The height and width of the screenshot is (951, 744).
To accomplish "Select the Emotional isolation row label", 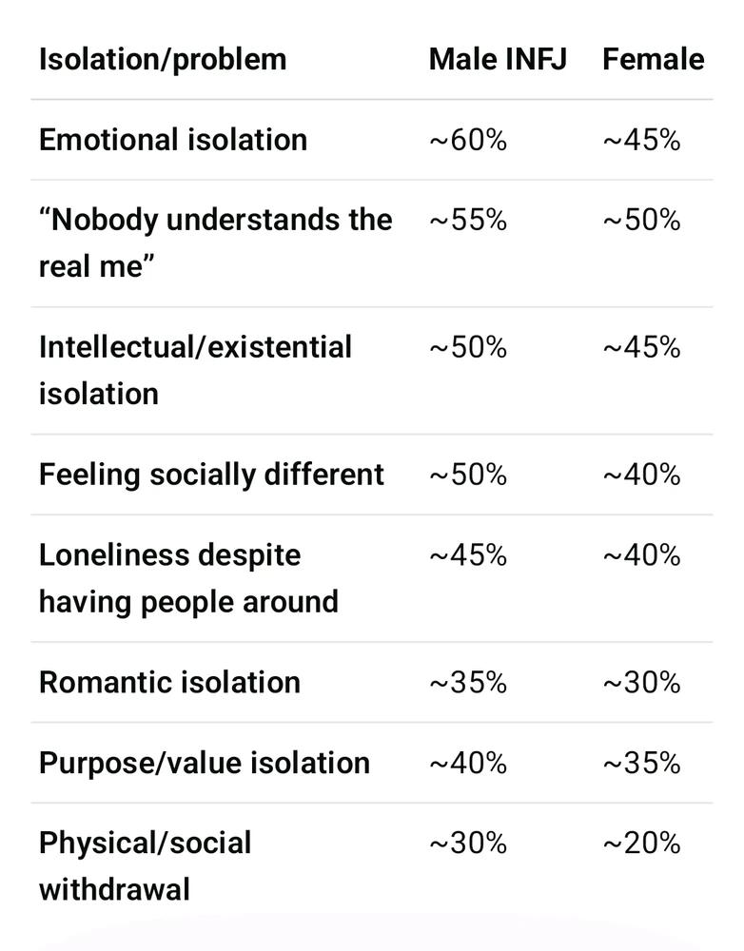I will click(173, 140).
